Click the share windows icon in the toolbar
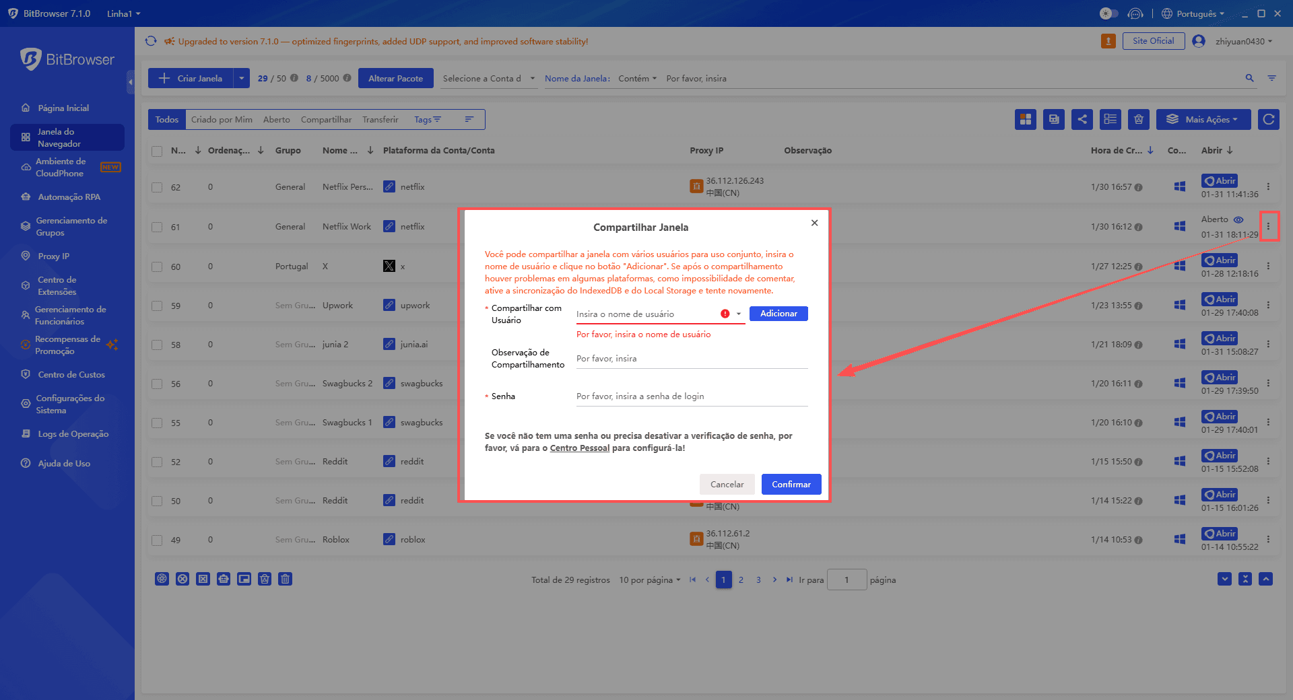The image size is (1293, 700). point(1082,119)
